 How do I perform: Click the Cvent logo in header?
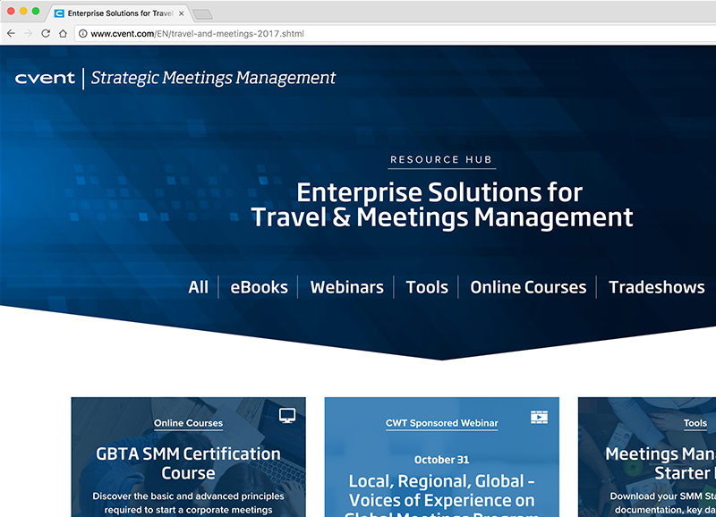point(45,78)
